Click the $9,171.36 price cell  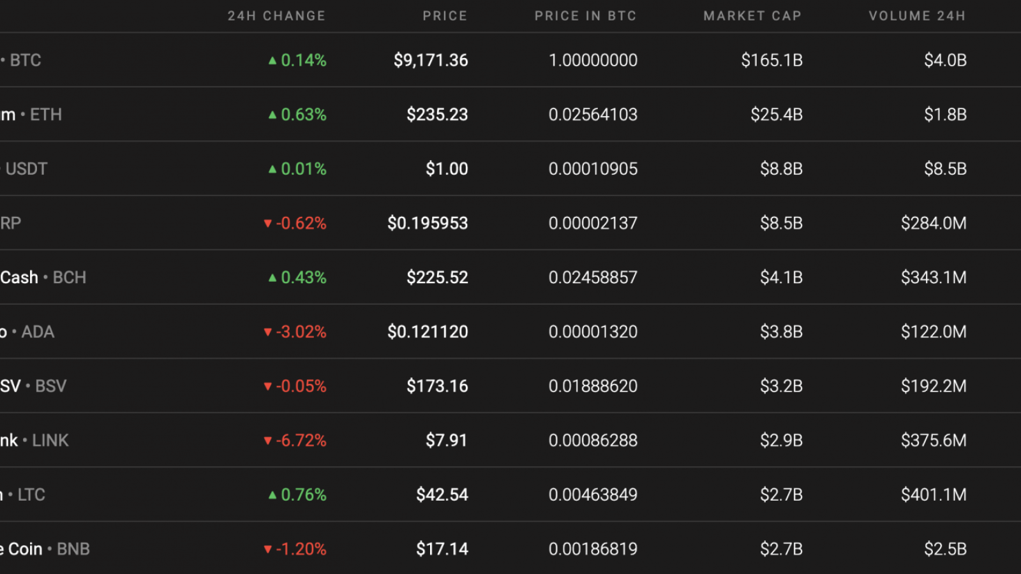[x=431, y=60]
